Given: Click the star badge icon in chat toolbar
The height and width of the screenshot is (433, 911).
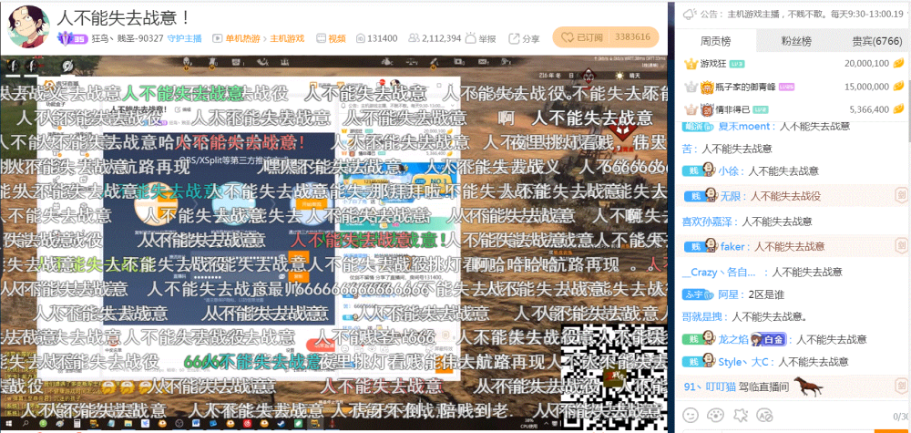Looking at the screenshot, I should [x=742, y=415].
